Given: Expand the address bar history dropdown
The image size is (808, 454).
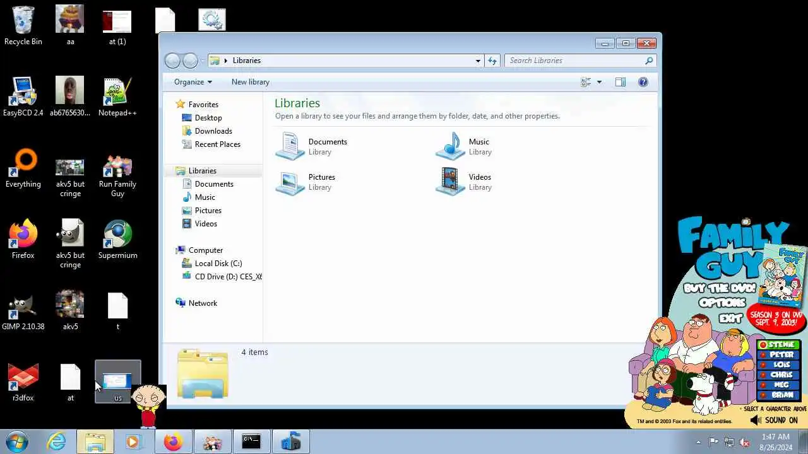Looking at the screenshot, I should coord(478,61).
